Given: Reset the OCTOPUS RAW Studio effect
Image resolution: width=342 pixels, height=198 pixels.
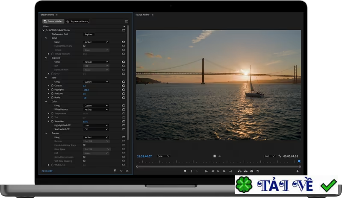Looking at the screenshot, I should (x=124, y=30).
